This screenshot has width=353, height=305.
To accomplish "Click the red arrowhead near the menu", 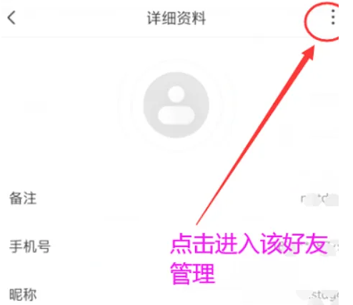I will [x=308, y=53].
